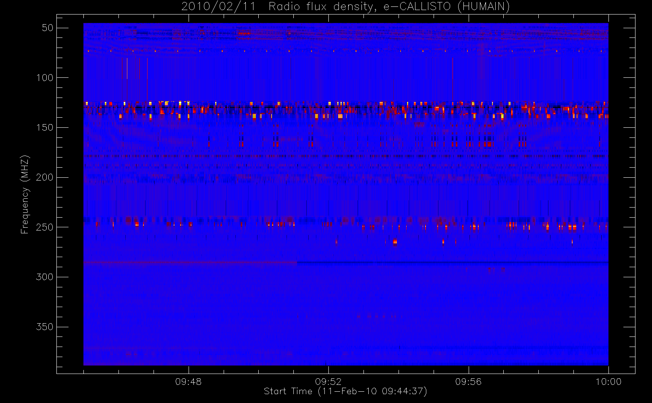Click the "Frequency (MHZ)" y-axis label

(x=25, y=194)
